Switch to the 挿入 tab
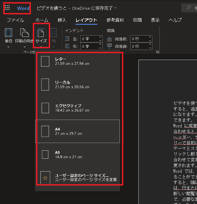197x204 pixels. pyautogui.click(x=62, y=20)
